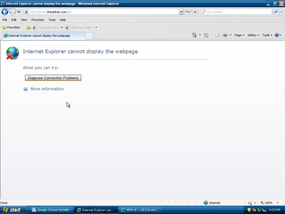Open the View menu
This screenshot has height=214, width=285.
point(24,20)
